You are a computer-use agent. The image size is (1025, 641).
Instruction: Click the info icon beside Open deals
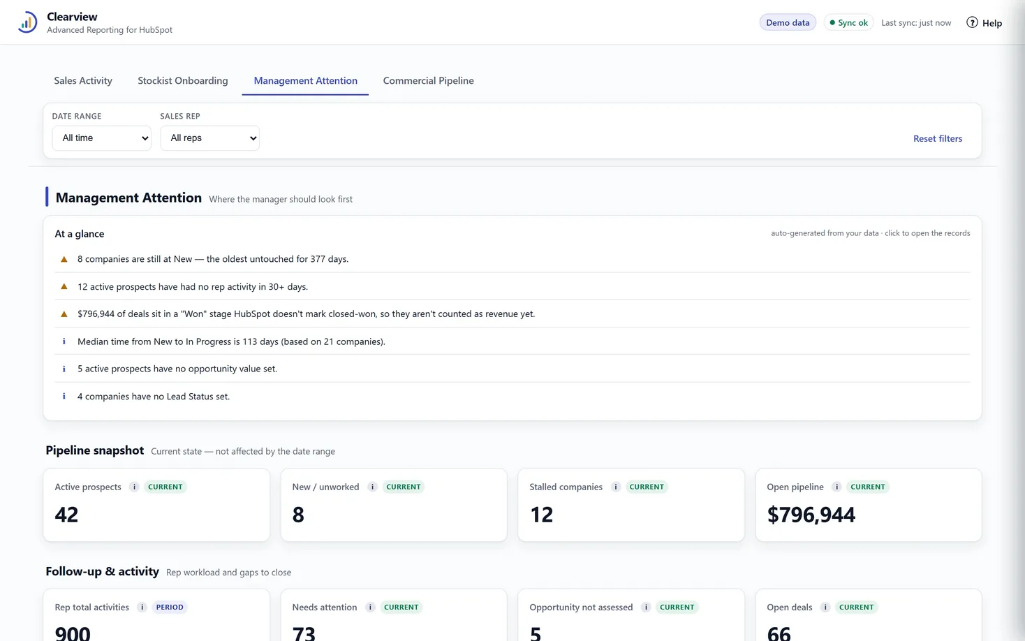point(825,607)
